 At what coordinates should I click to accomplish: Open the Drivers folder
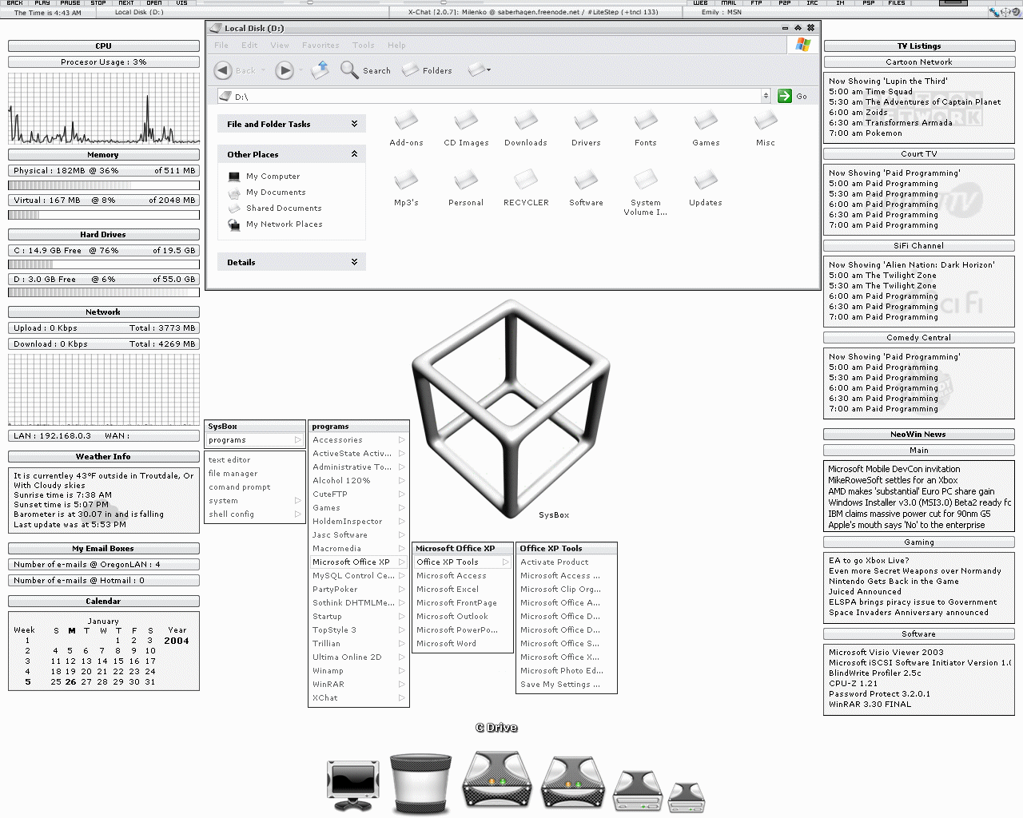point(586,128)
